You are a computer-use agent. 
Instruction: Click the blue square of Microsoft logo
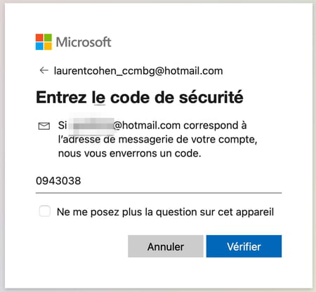pos(39,46)
